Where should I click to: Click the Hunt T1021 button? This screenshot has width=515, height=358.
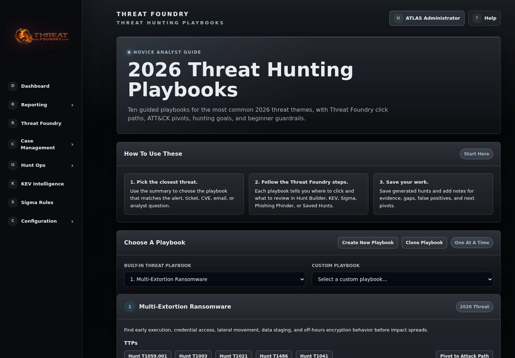tap(234, 355)
